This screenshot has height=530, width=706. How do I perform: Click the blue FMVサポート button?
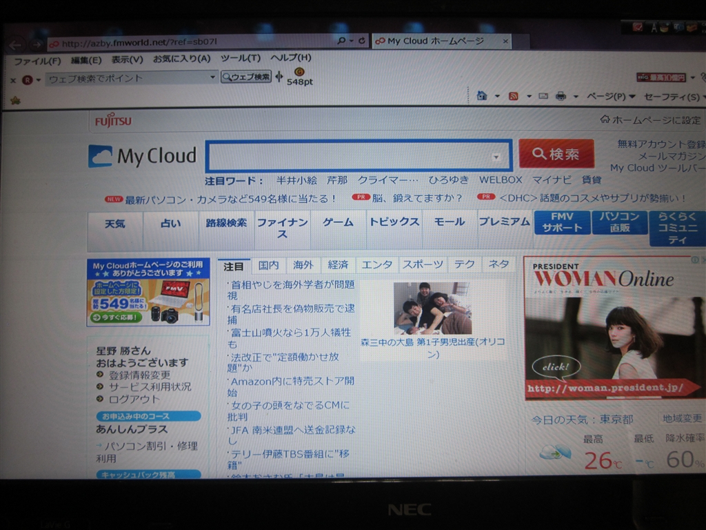[562, 222]
